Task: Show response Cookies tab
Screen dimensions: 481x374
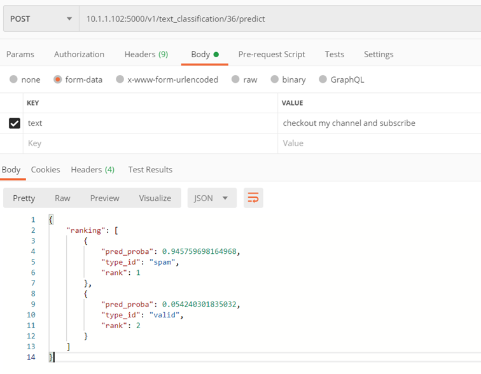Action: tap(45, 170)
